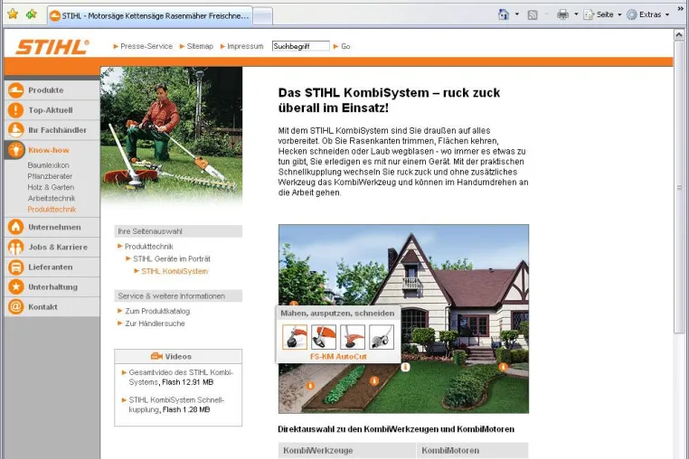Expand the toolbar overflow chevron
This screenshot has width=689, height=459.
point(681,9)
